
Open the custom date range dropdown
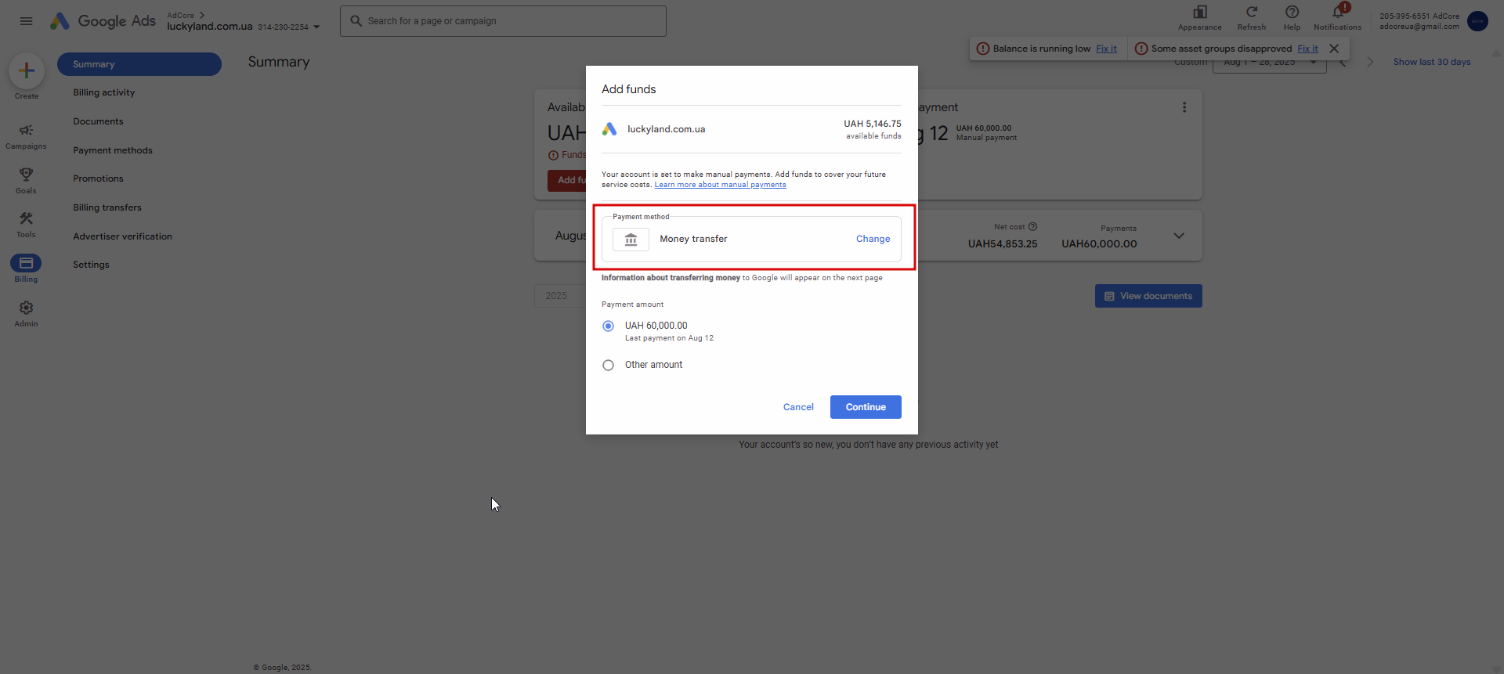tap(1269, 63)
